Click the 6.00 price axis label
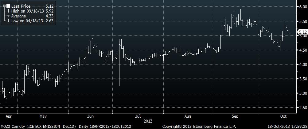Image resolution: width=308 pixels, height=129 pixels. click(302, 7)
